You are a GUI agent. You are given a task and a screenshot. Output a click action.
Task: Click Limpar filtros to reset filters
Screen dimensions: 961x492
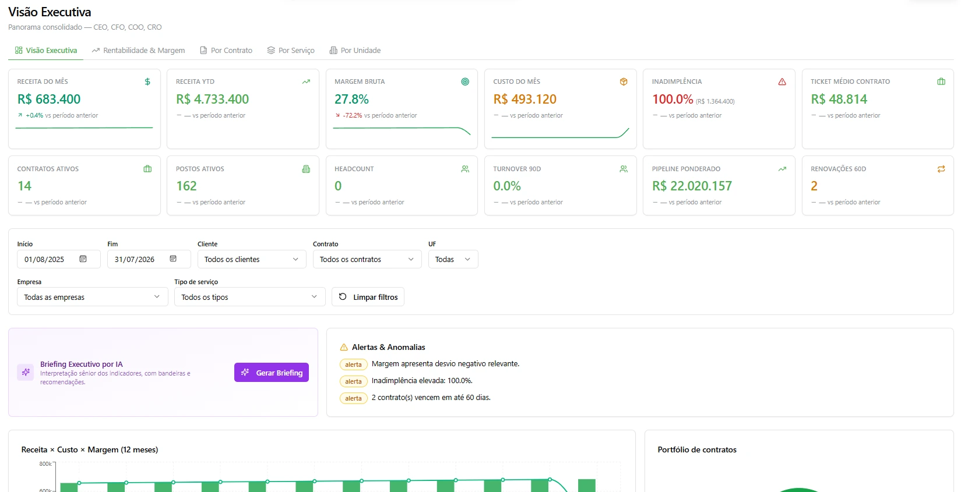368,297
